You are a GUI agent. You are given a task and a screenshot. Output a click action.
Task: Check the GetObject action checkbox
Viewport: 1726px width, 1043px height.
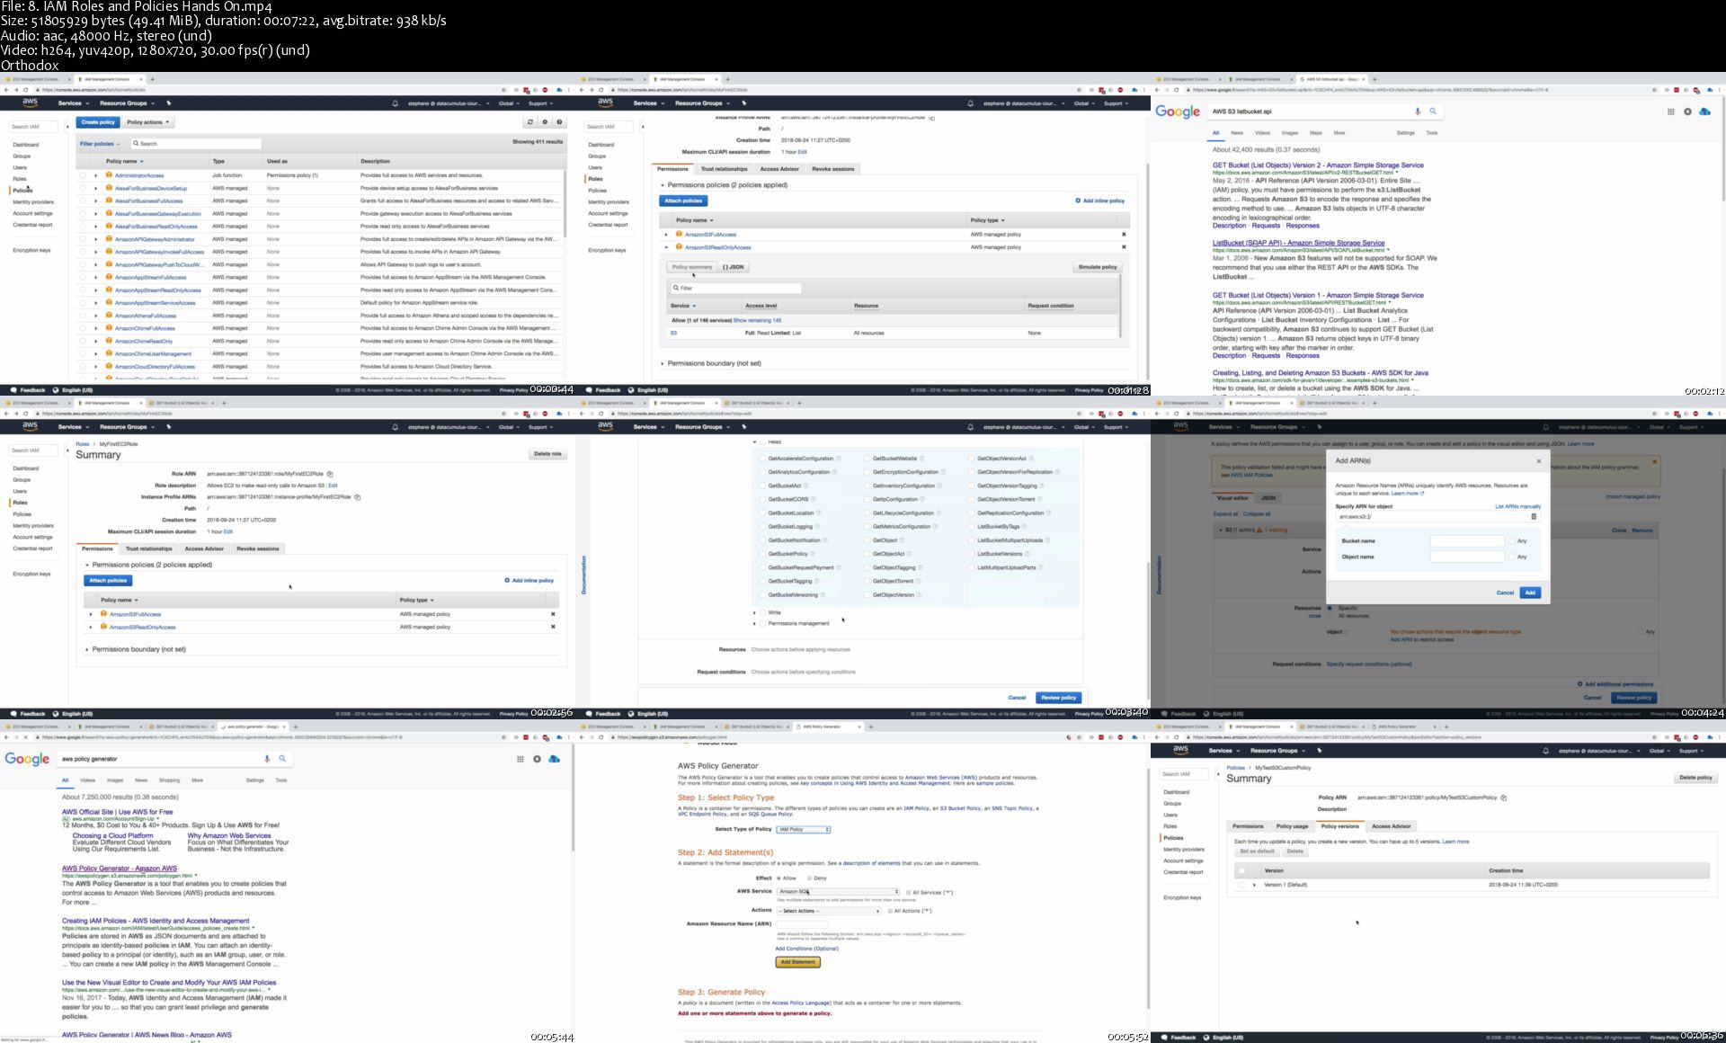867,540
